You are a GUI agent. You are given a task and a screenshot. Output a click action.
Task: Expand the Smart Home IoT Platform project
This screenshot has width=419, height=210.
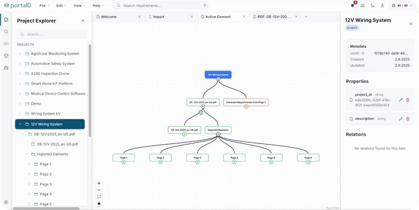(x=20, y=84)
